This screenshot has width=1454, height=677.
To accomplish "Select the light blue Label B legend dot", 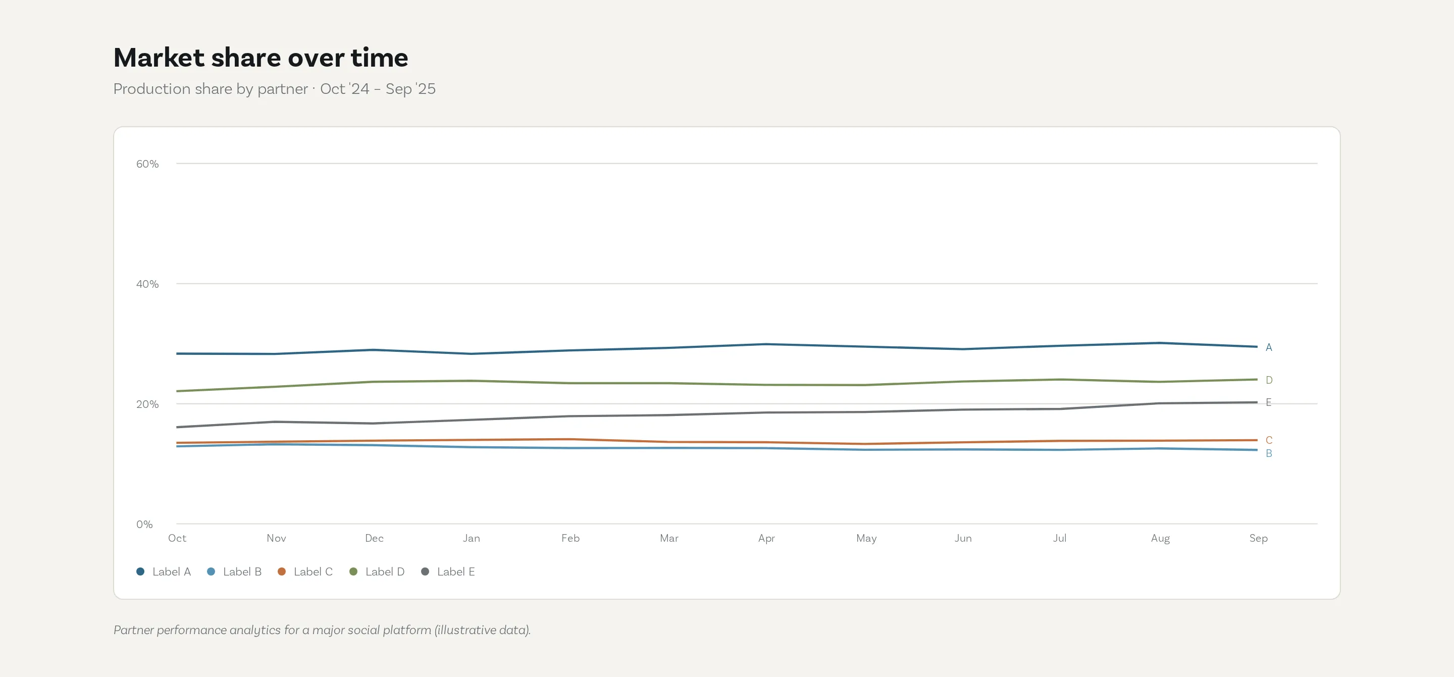I will tap(211, 571).
